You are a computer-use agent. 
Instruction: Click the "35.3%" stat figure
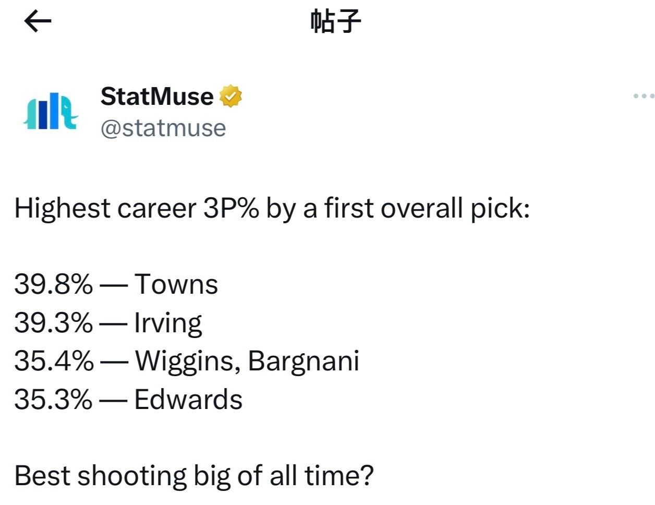coord(53,400)
